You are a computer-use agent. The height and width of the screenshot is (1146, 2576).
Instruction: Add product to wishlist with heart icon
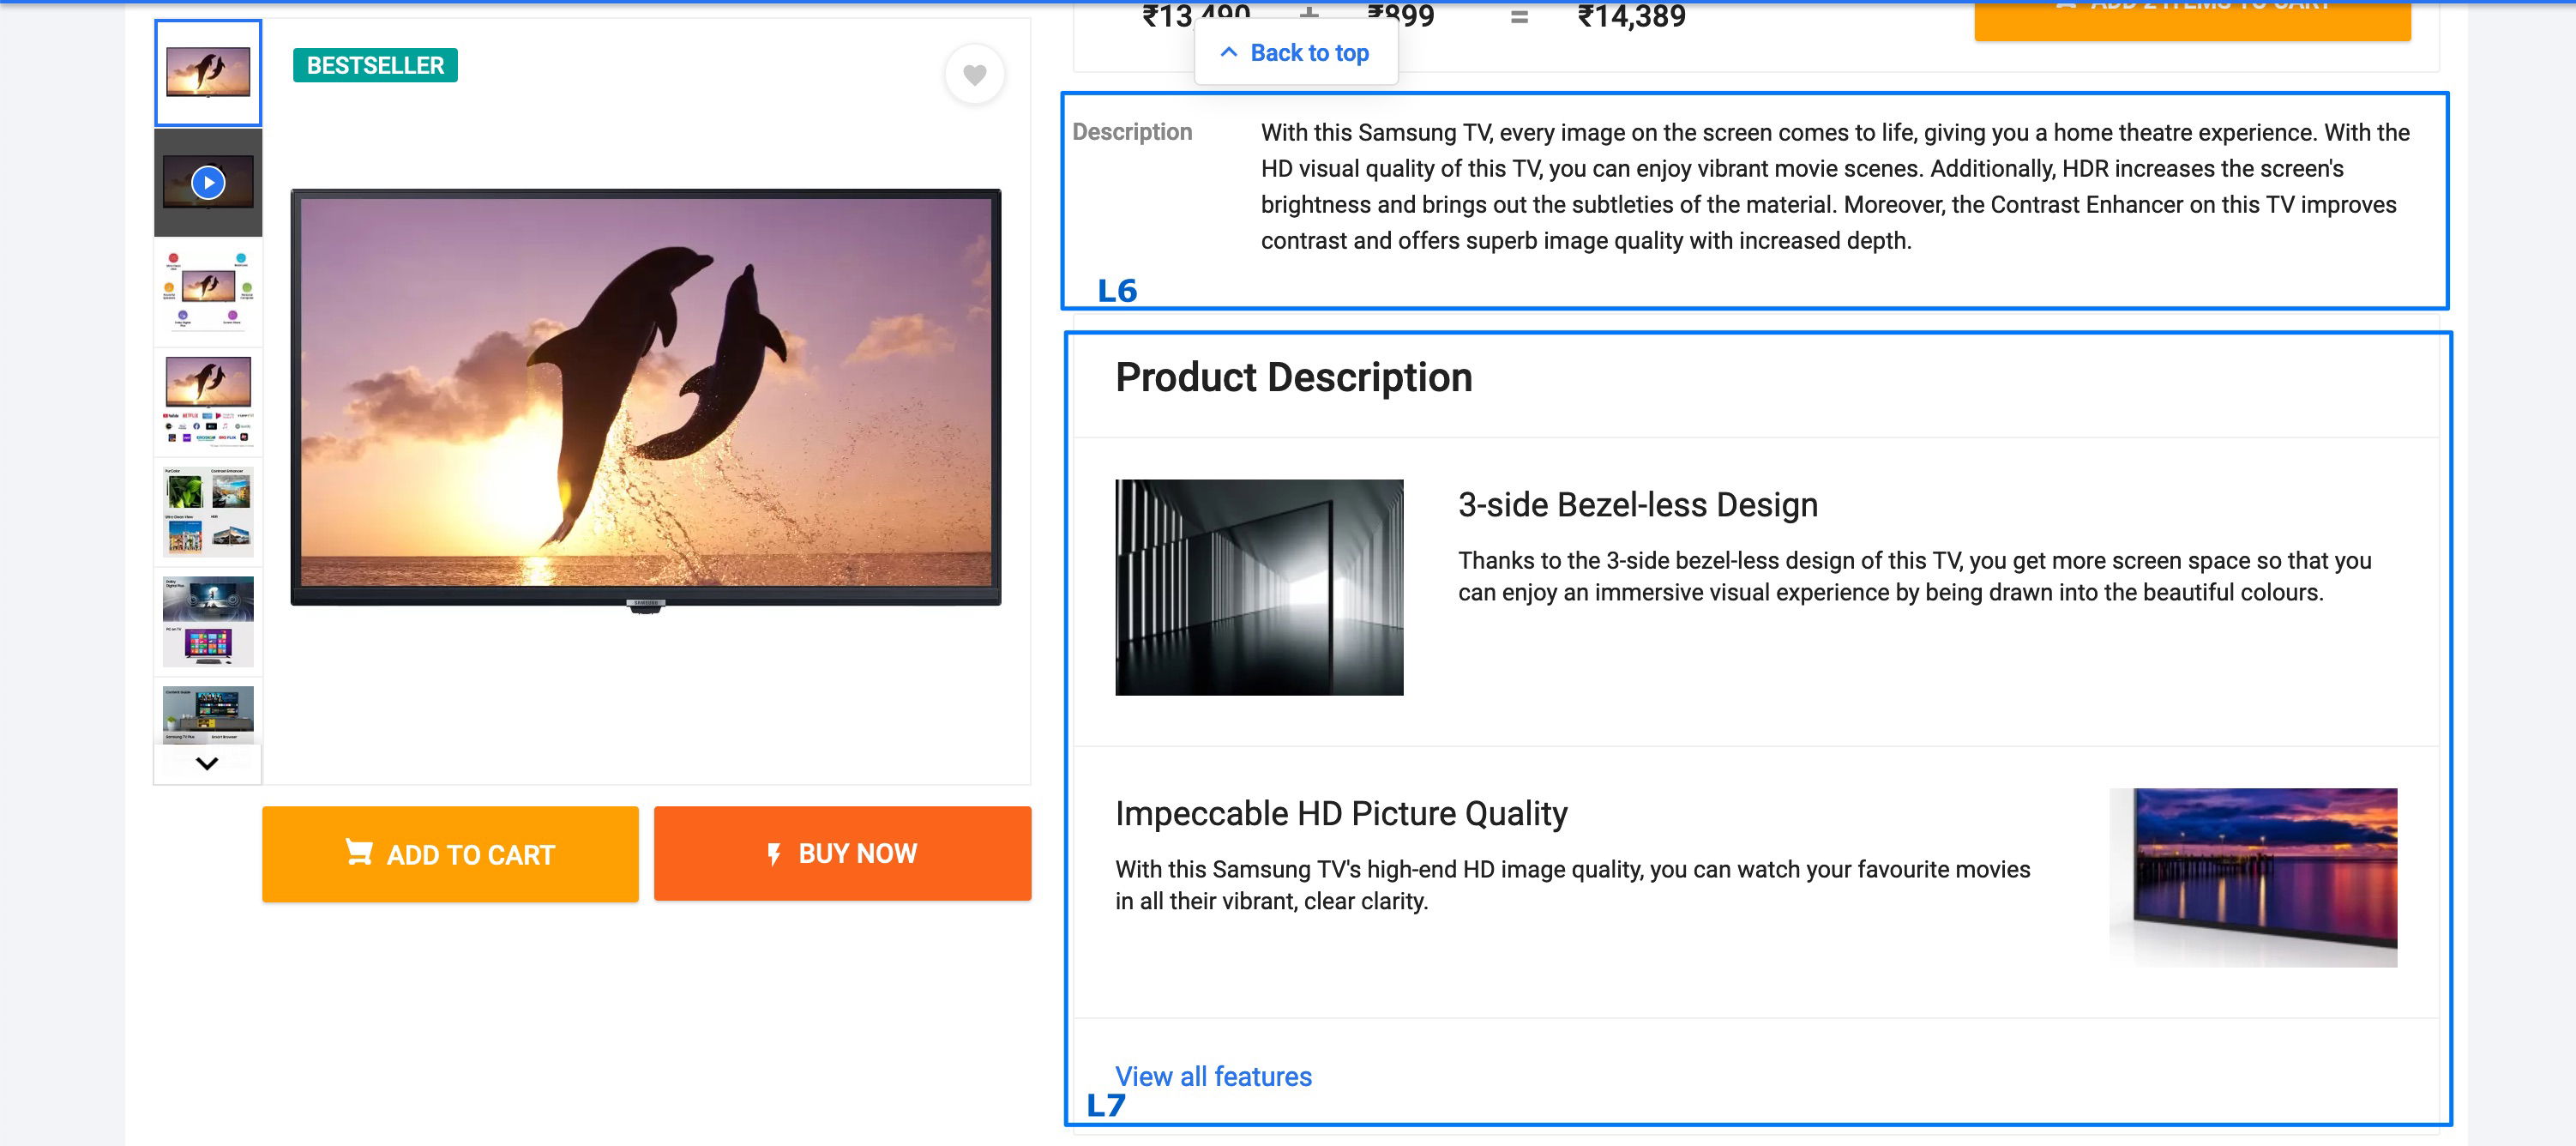[x=974, y=74]
